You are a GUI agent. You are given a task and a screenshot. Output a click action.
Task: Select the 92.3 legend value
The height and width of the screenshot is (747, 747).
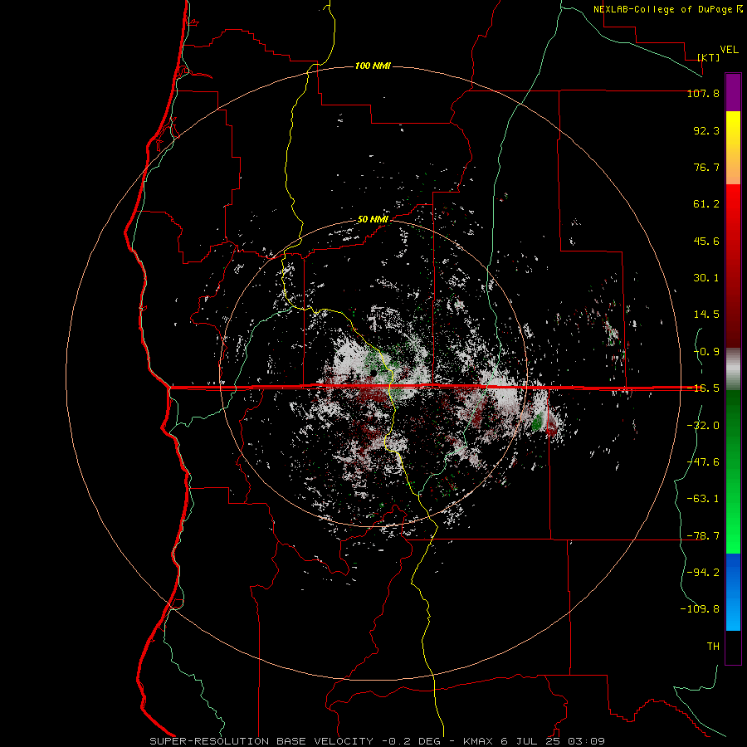click(x=706, y=130)
